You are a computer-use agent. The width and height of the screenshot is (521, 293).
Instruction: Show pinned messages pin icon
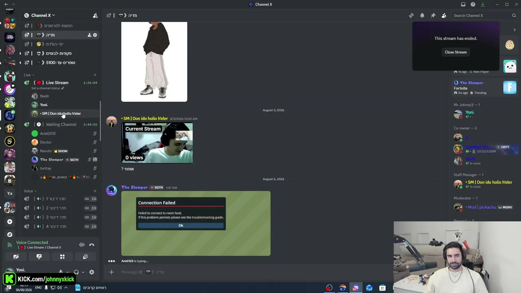(433, 15)
